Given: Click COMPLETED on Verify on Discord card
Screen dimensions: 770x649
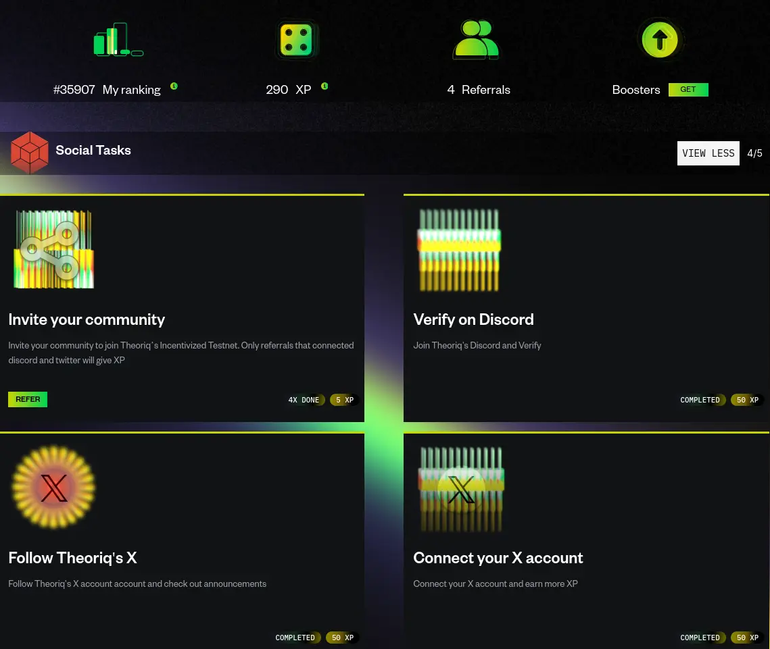Looking at the screenshot, I should pos(700,400).
